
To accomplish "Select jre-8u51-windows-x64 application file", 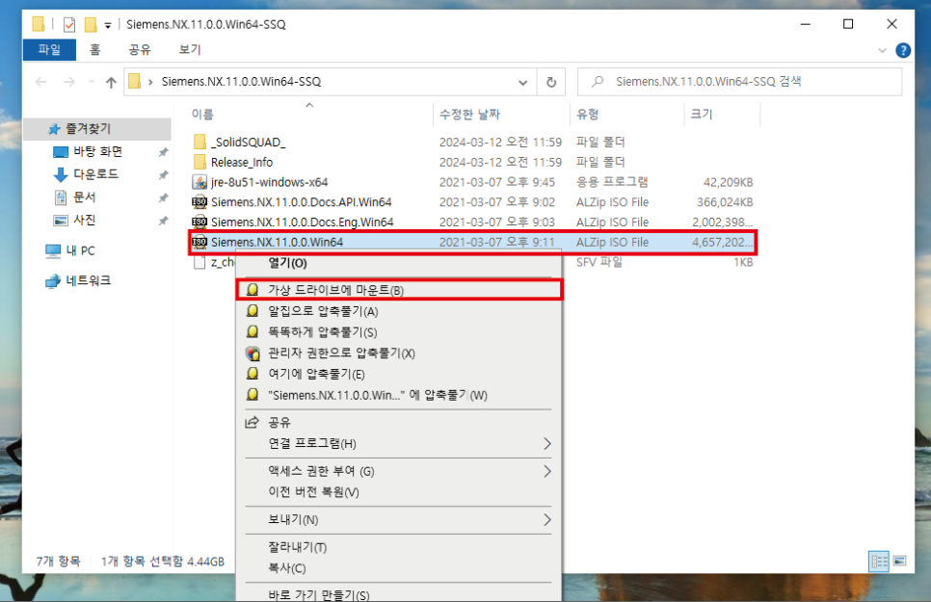I will pos(270,182).
